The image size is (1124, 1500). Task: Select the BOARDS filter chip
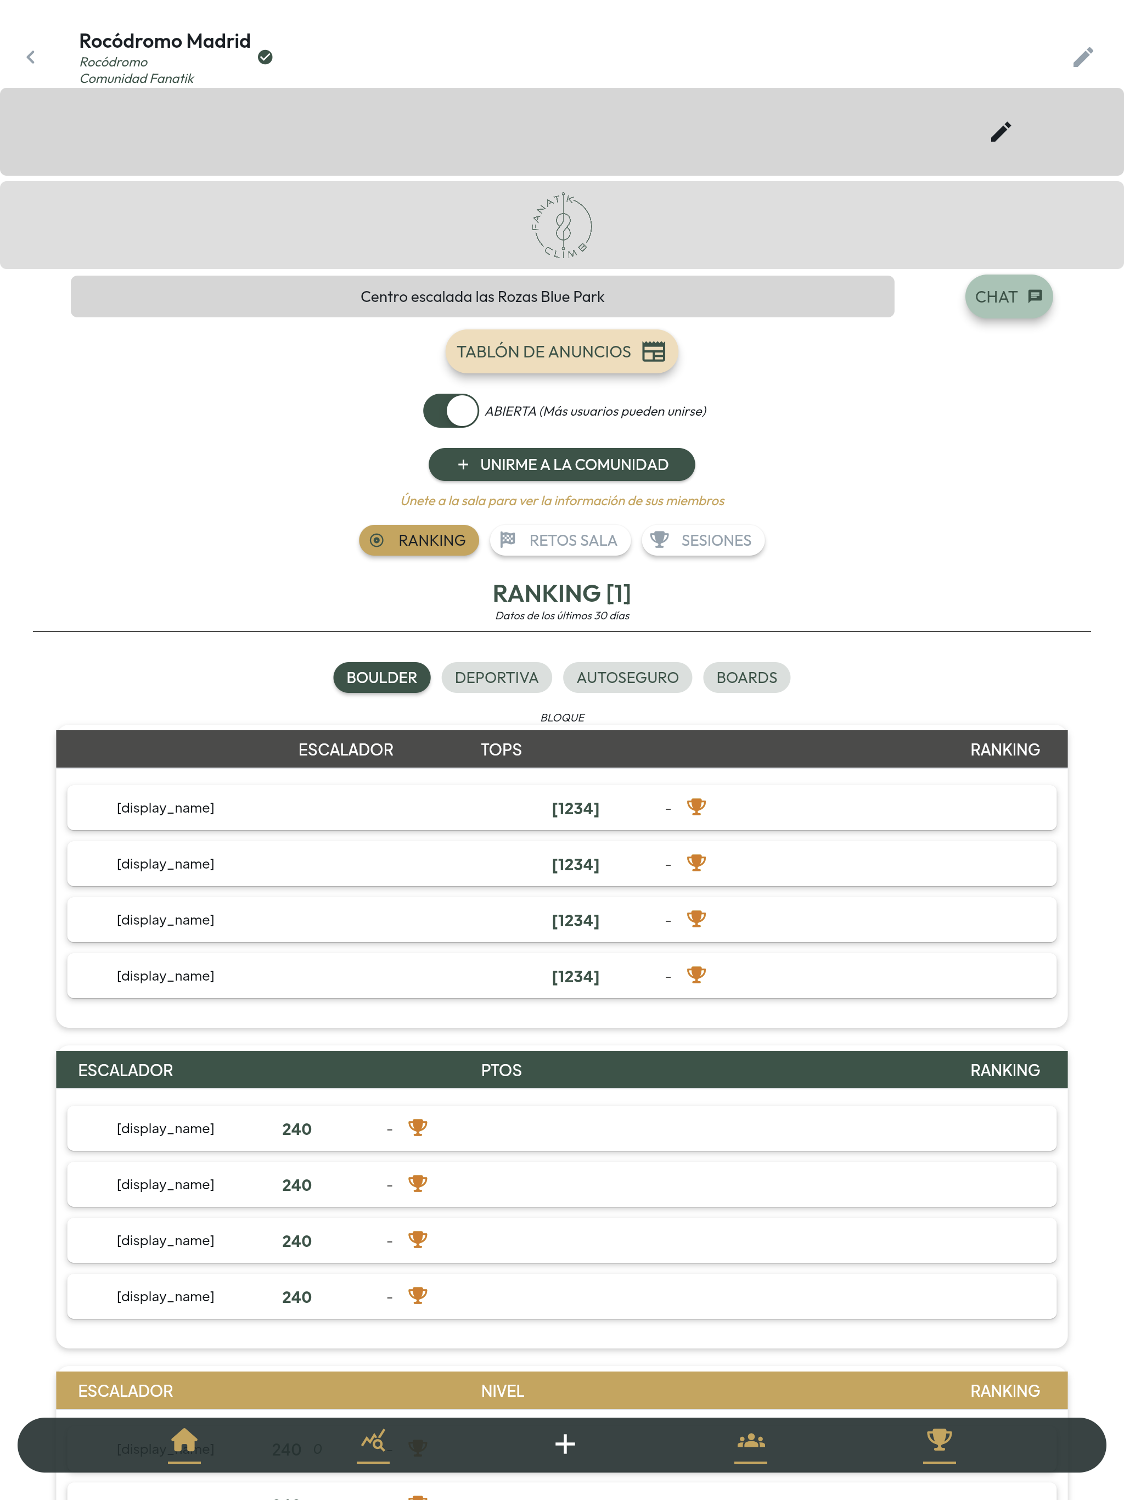click(746, 678)
